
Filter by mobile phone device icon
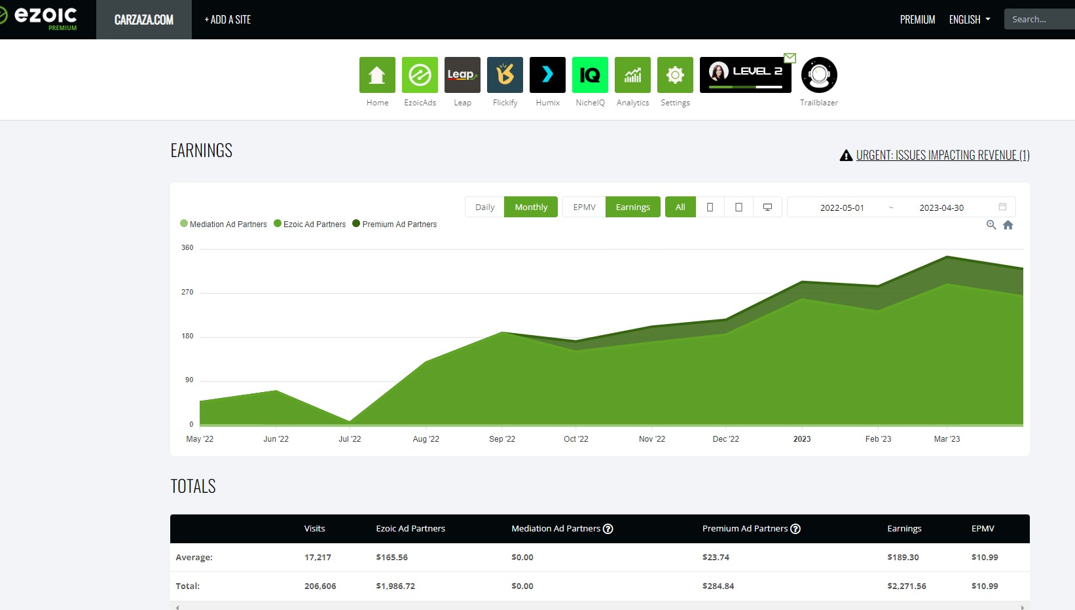tap(710, 207)
